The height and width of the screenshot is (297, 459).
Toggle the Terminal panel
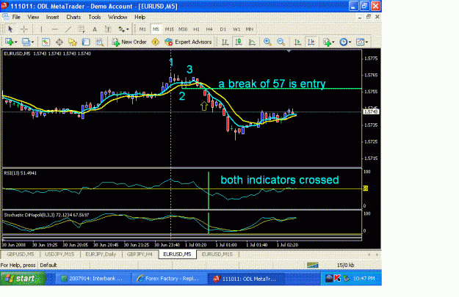(x=86, y=42)
